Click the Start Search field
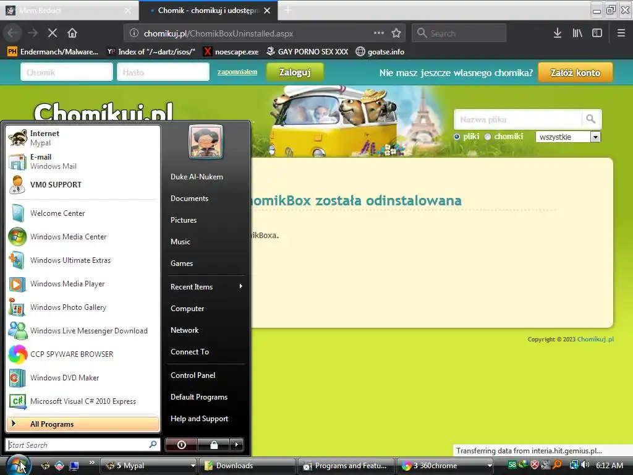The height and width of the screenshot is (475, 633). tap(83, 445)
